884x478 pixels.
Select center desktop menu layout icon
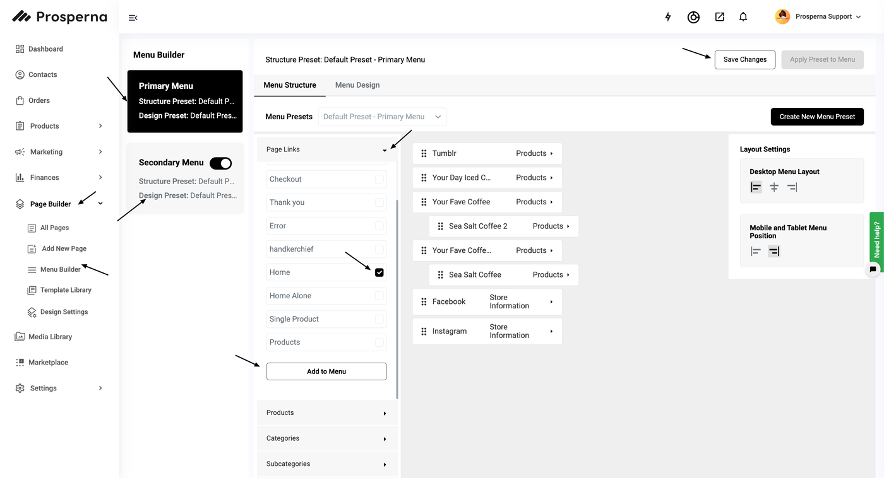774,187
